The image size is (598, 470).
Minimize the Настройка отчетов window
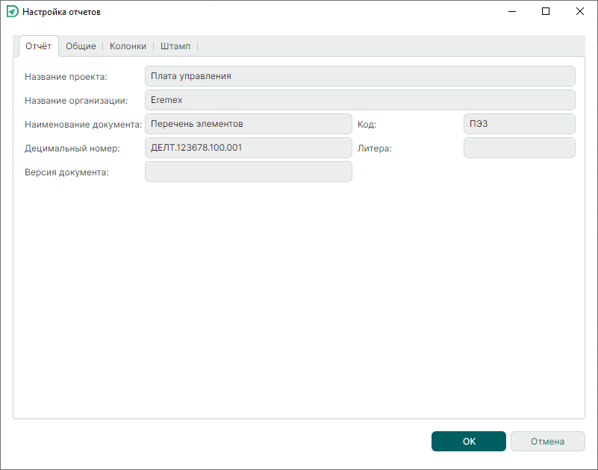coord(512,12)
